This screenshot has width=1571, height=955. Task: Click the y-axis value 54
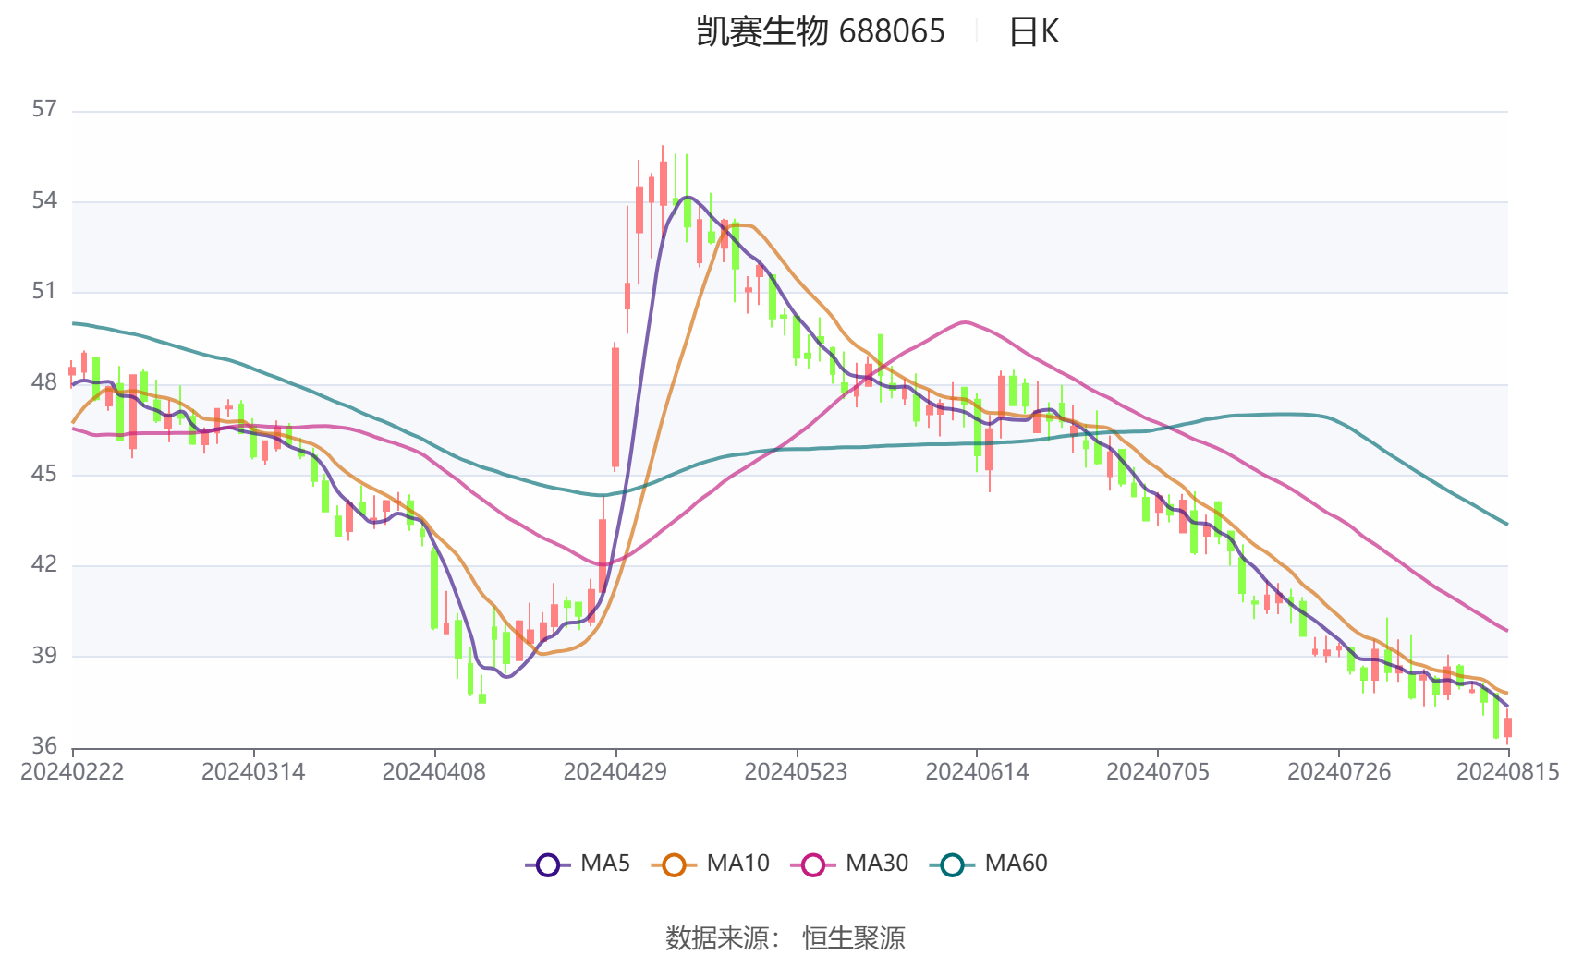click(44, 201)
